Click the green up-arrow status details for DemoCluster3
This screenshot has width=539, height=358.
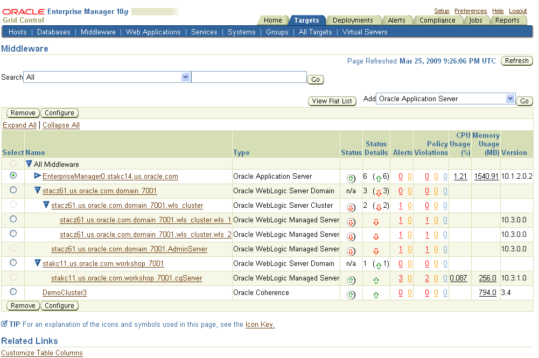pos(376,292)
